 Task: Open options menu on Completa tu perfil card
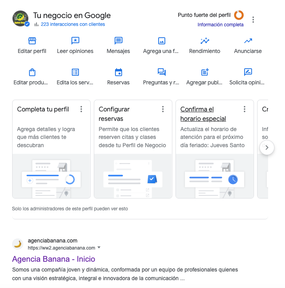pyautogui.click(x=81, y=109)
